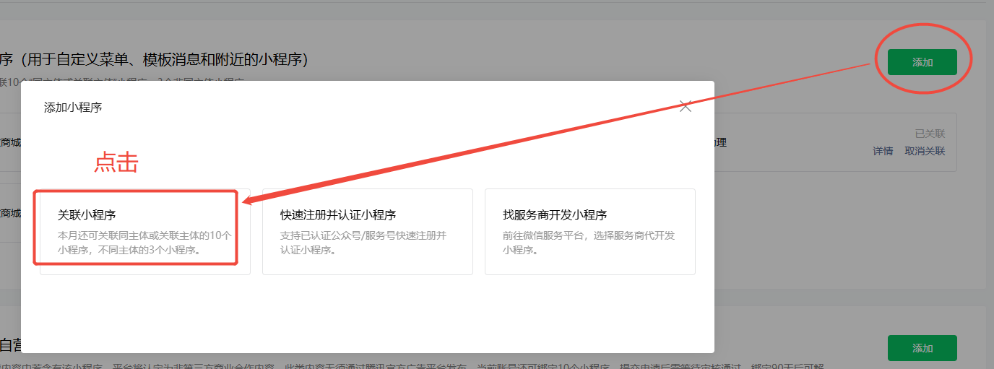Open the 找服务商开发小程序 option
The width and height of the screenshot is (994, 369).
coord(589,232)
